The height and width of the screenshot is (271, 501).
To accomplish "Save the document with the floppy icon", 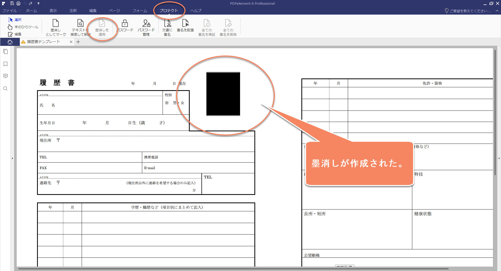I will [12, 3].
